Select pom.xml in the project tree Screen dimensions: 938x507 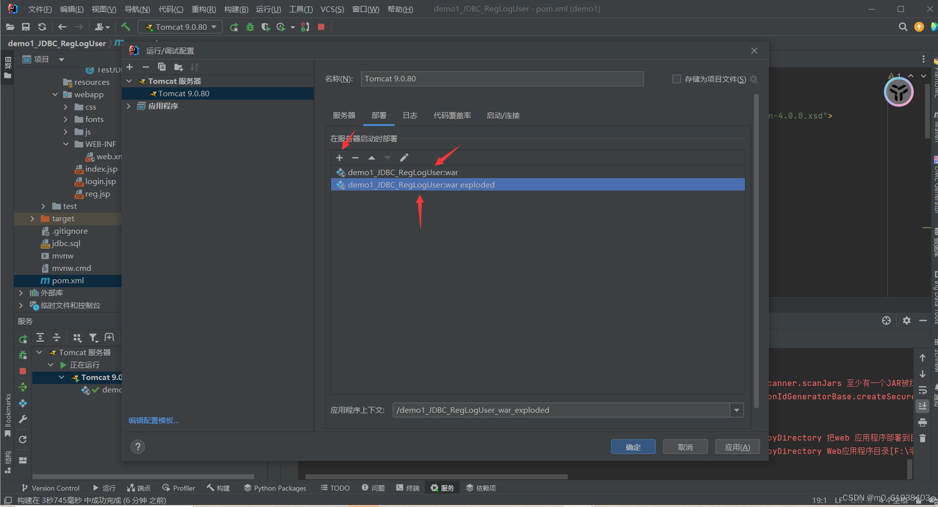click(x=67, y=280)
